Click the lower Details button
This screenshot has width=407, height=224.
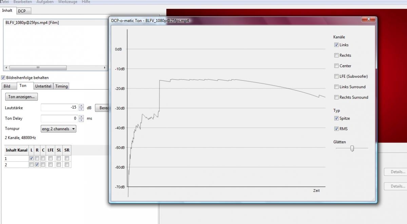(396, 186)
